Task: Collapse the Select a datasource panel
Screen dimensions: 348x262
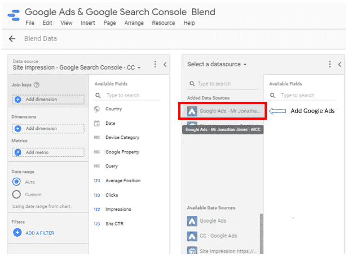Action: pos(340,65)
